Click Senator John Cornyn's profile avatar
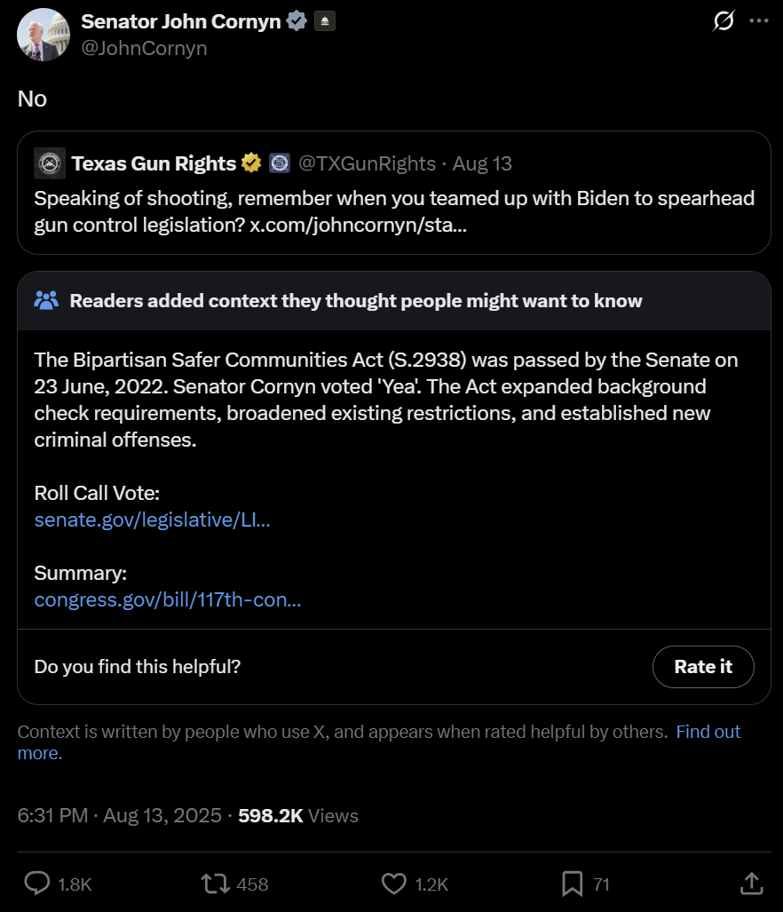The width and height of the screenshot is (783, 912). coord(43,35)
